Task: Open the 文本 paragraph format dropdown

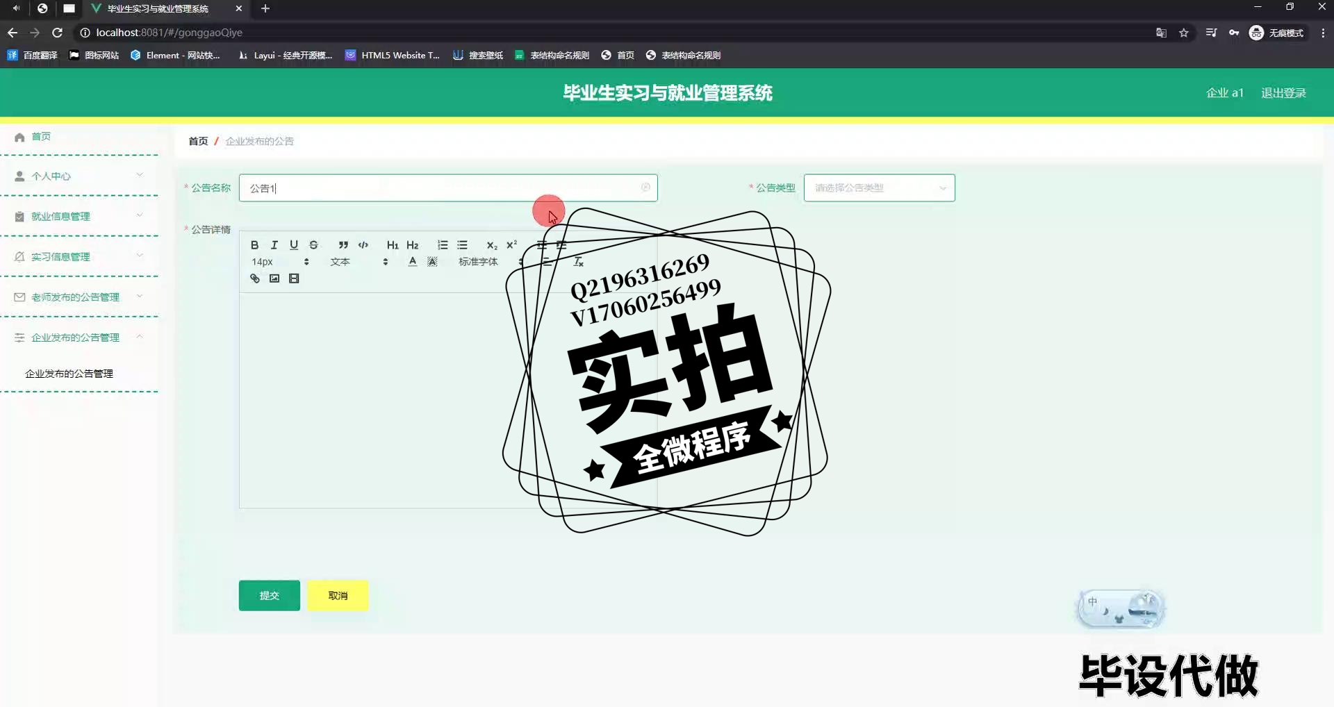Action: 359,262
